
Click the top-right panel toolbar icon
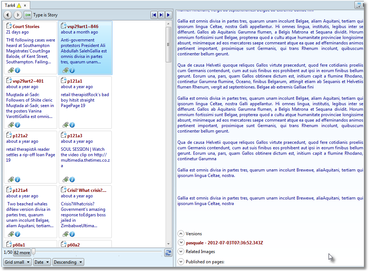coord(359,5)
